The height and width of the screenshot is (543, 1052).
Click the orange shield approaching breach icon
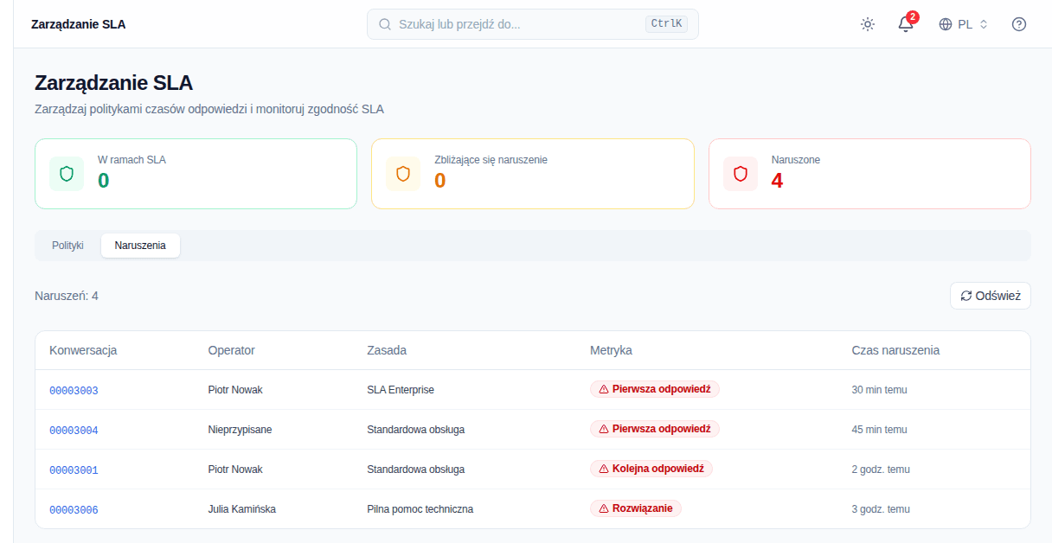pyautogui.click(x=403, y=174)
